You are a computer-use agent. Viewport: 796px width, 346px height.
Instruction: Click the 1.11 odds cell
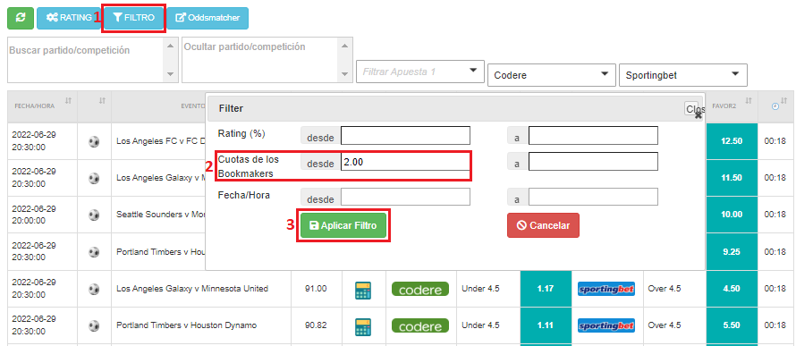546,325
